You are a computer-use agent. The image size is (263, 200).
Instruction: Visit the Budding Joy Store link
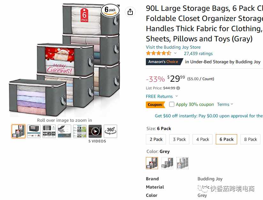tap(173, 47)
